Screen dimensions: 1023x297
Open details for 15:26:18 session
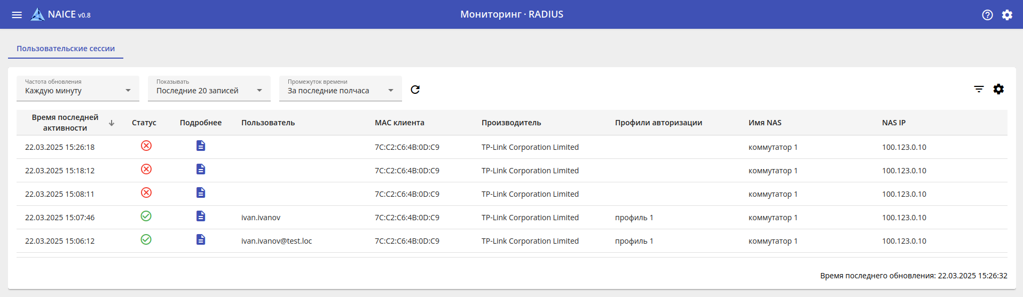[201, 146]
